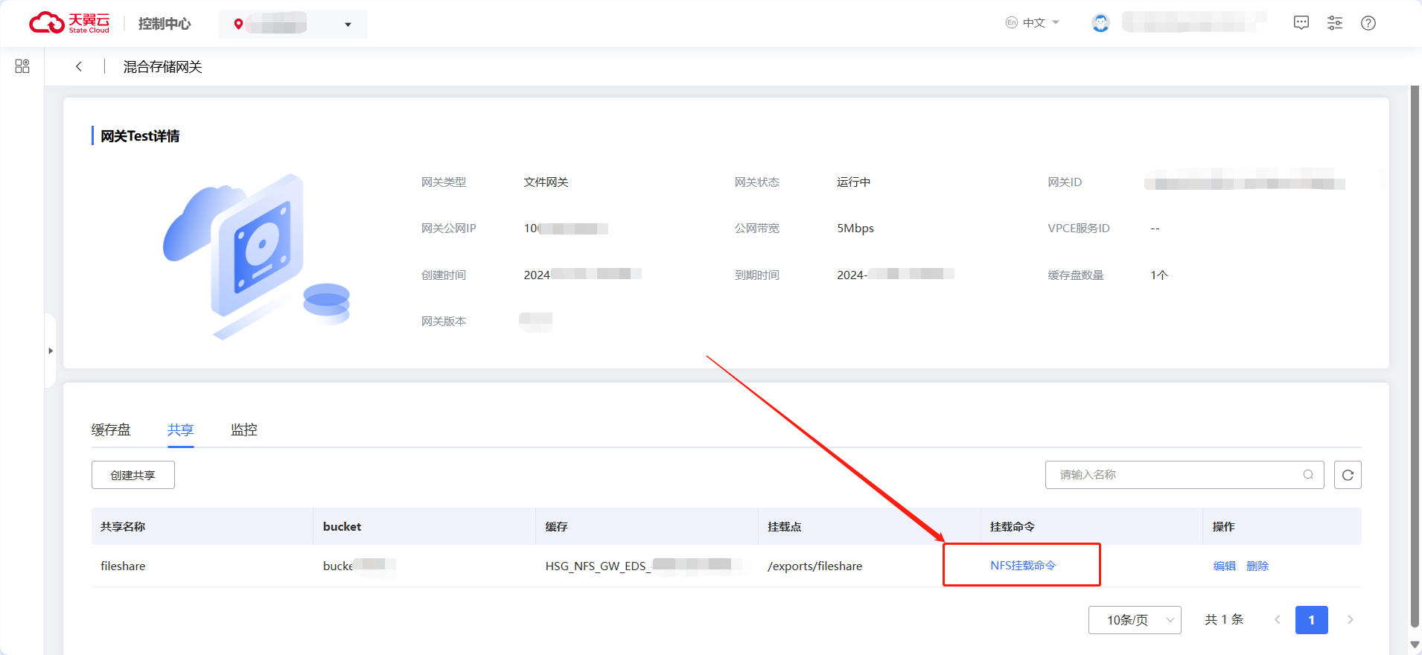Open the 10条/页 page size dropdown
This screenshot has height=655, width=1422.
(1134, 620)
